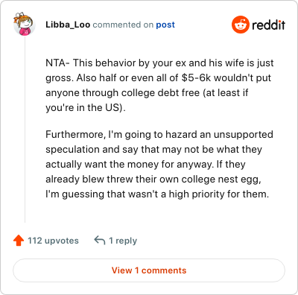Collapse thread via the vertical line
298x295 pixels.
25,129
